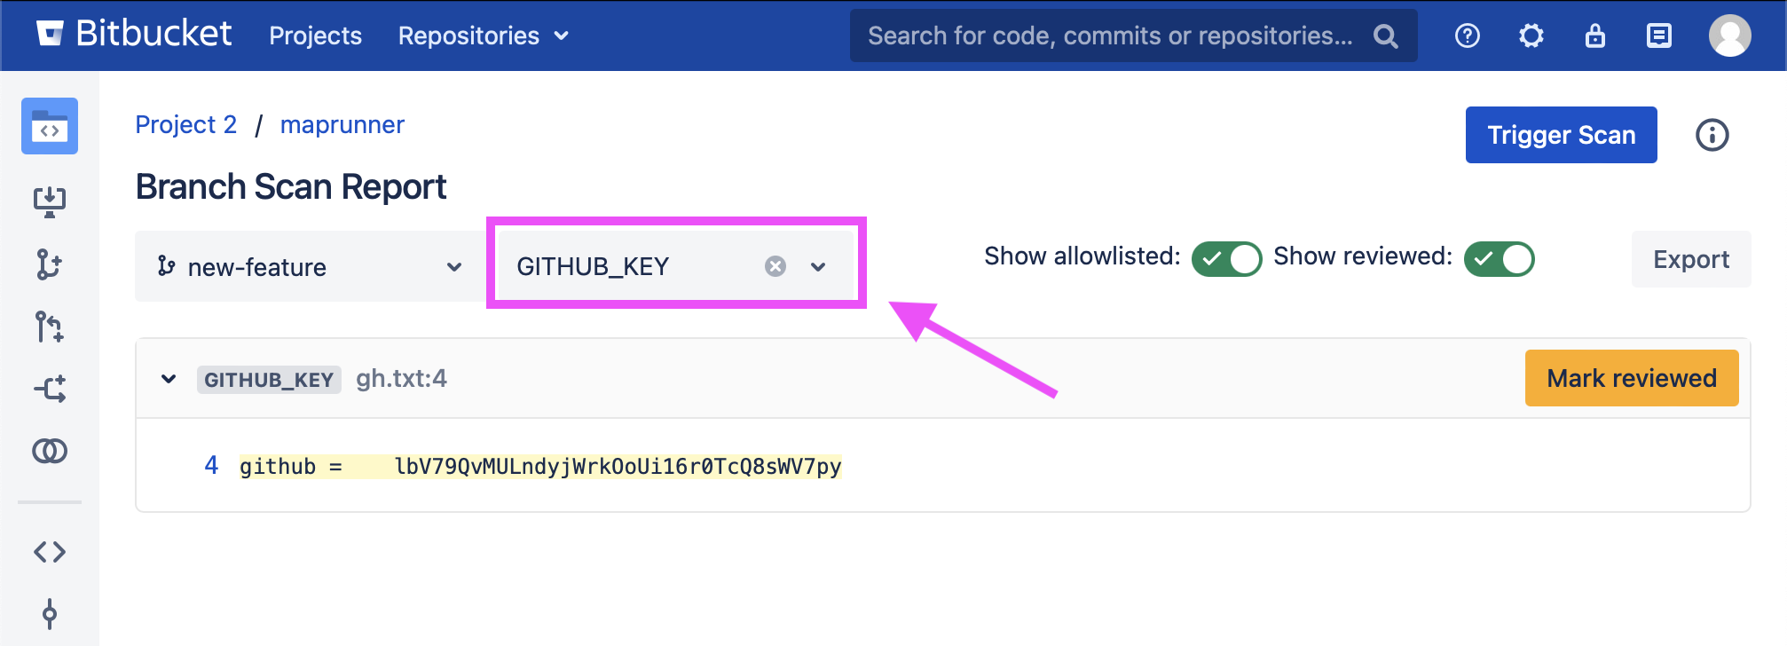Click the info icon beside Trigger Scan
The width and height of the screenshot is (1787, 646).
coord(1712,135)
